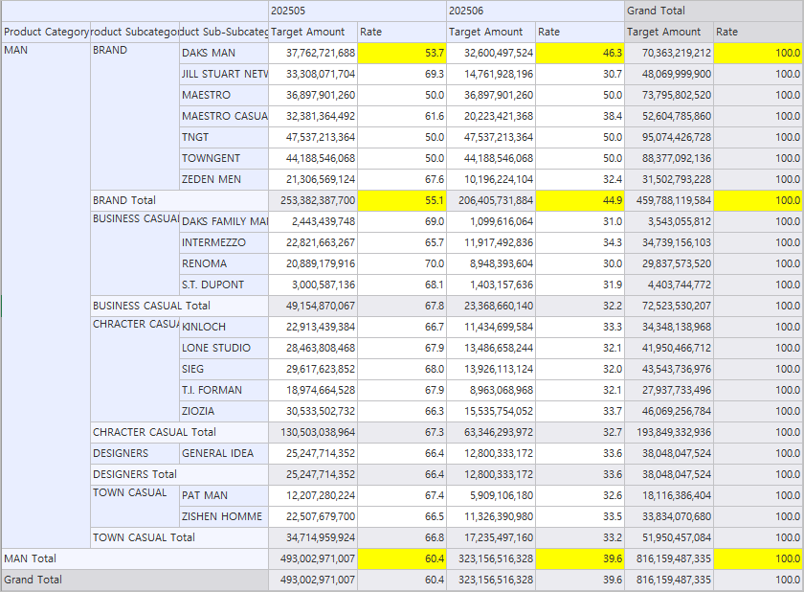Click the 459,788,119,584 grand total cell

click(669, 200)
